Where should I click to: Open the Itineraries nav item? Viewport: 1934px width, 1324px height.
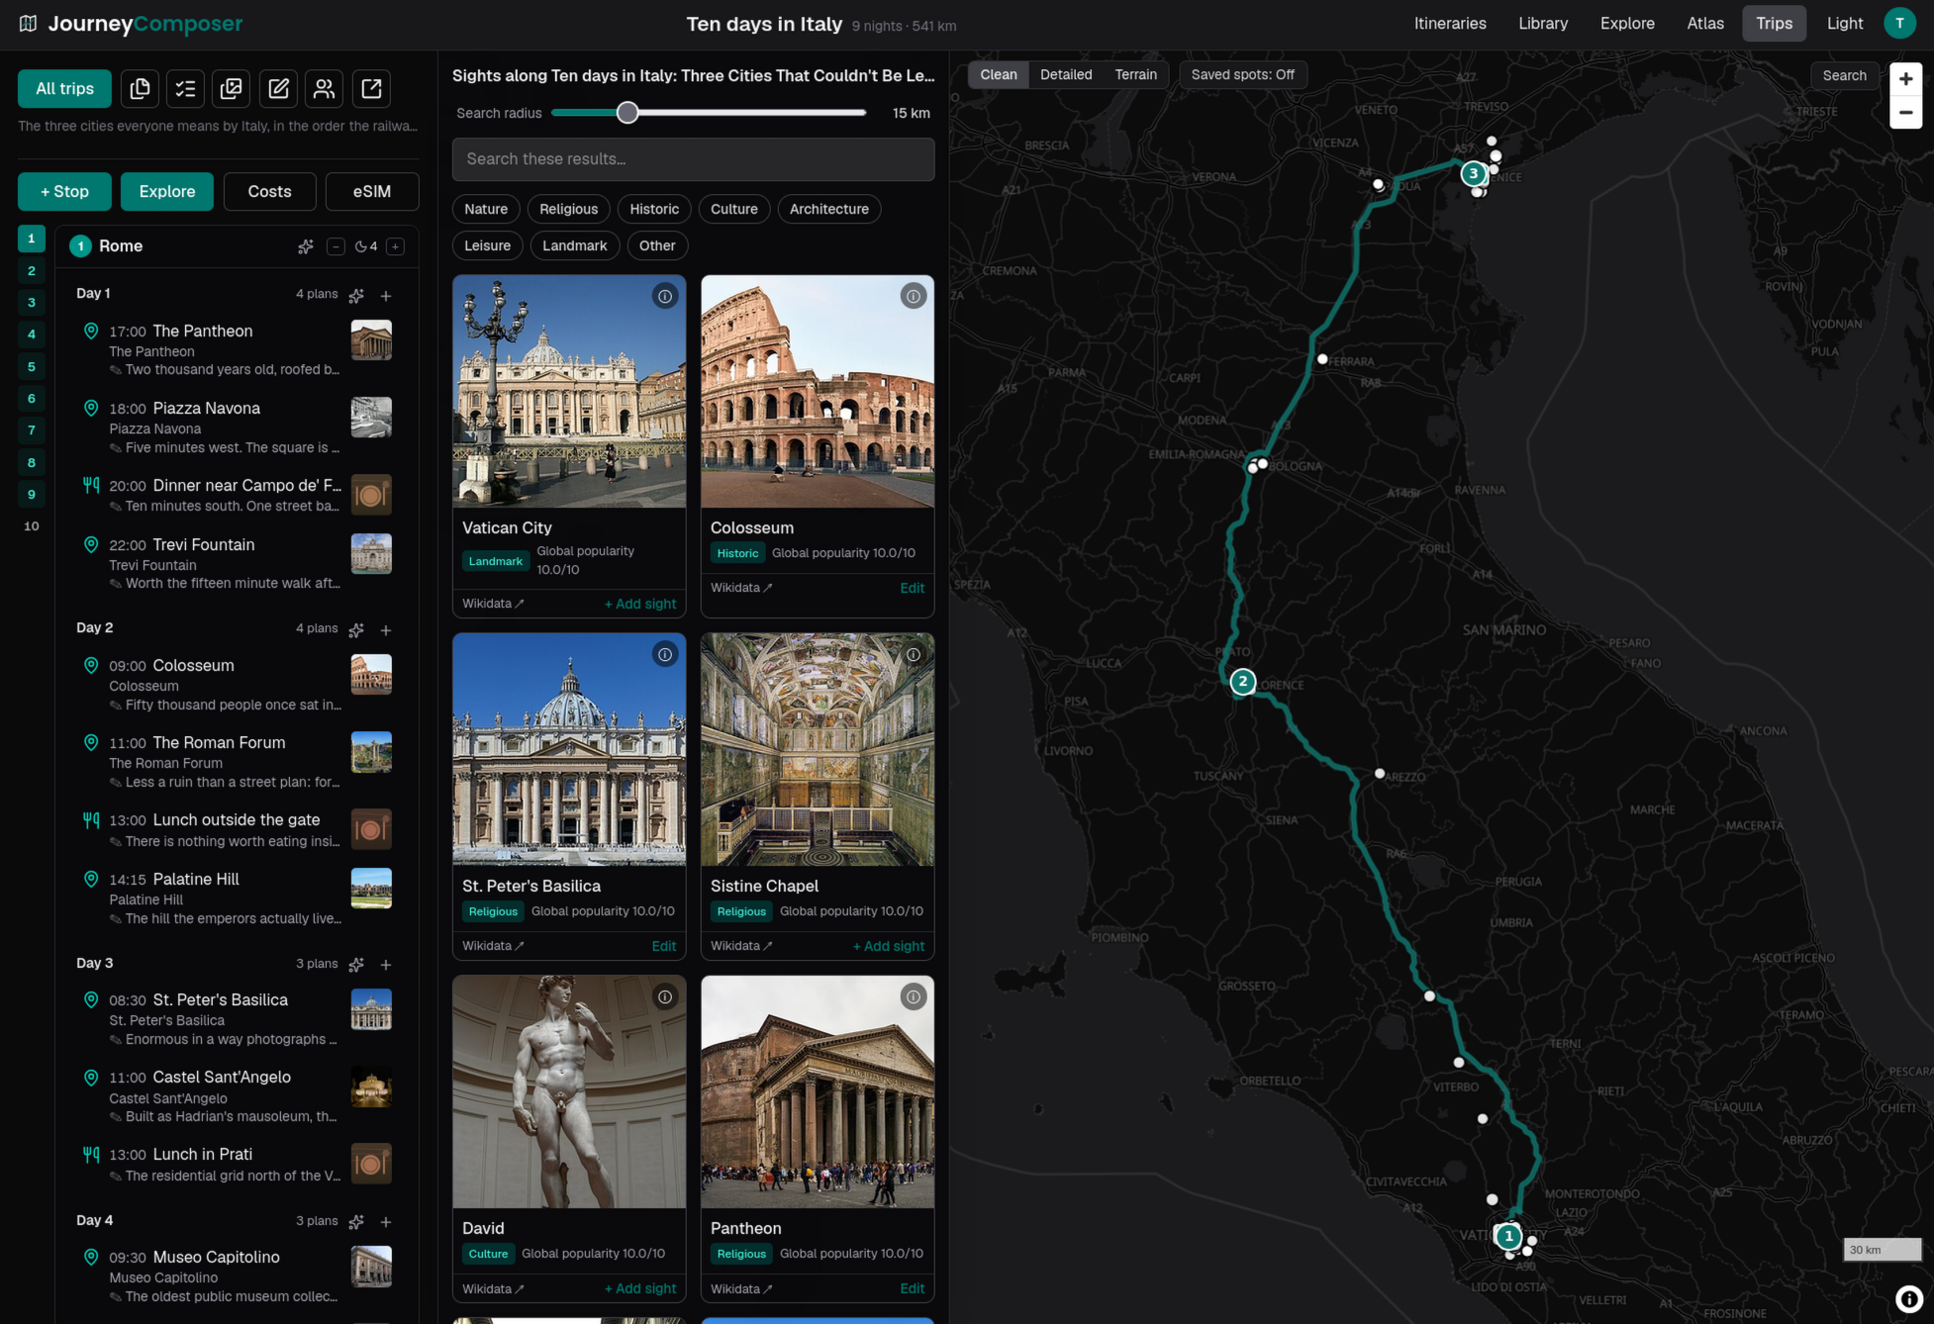[x=1450, y=24]
